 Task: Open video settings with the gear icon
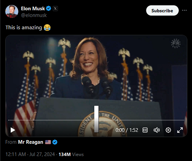(x=168, y=130)
